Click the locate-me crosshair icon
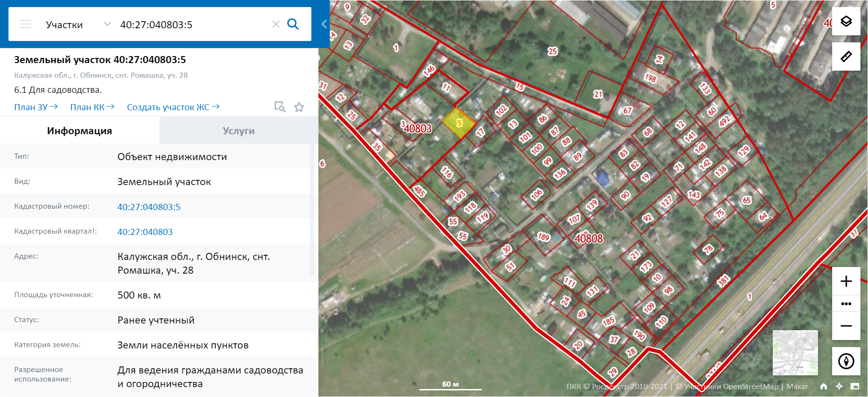This screenshot has width=868, height=397. [839, 387]
